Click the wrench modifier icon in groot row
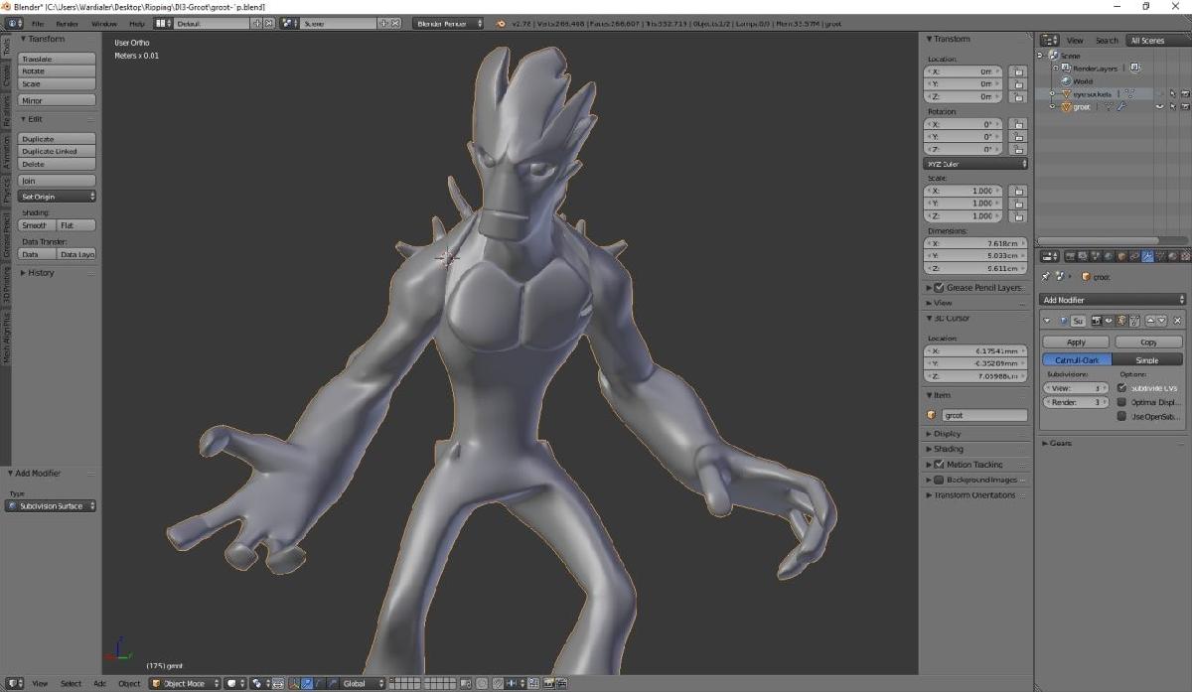Viewport: 1192px width, 692px height. click(1121, 106)
